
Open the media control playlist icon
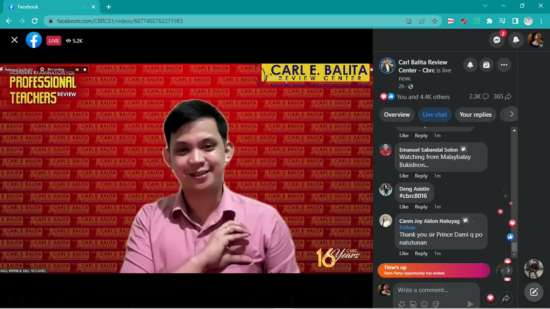point(502,21)
